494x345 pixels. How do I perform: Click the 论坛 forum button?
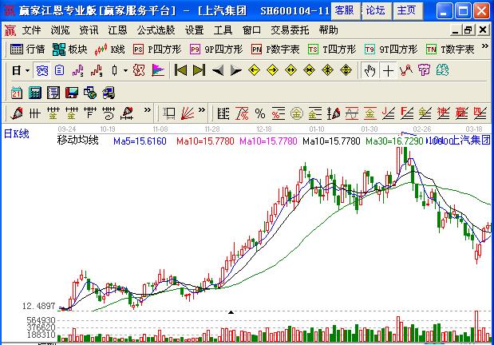tap(375, 10)
